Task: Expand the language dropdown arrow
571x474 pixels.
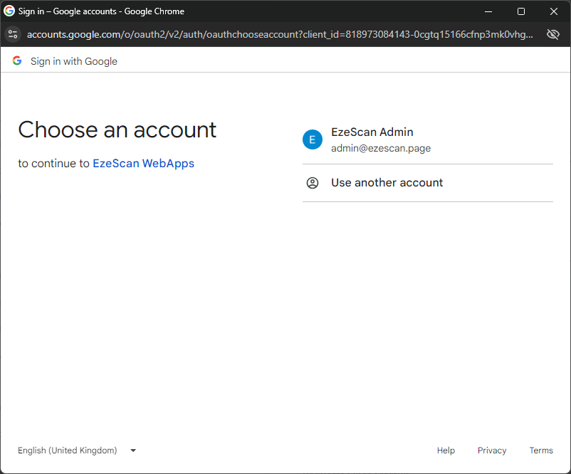Action: 133,451
